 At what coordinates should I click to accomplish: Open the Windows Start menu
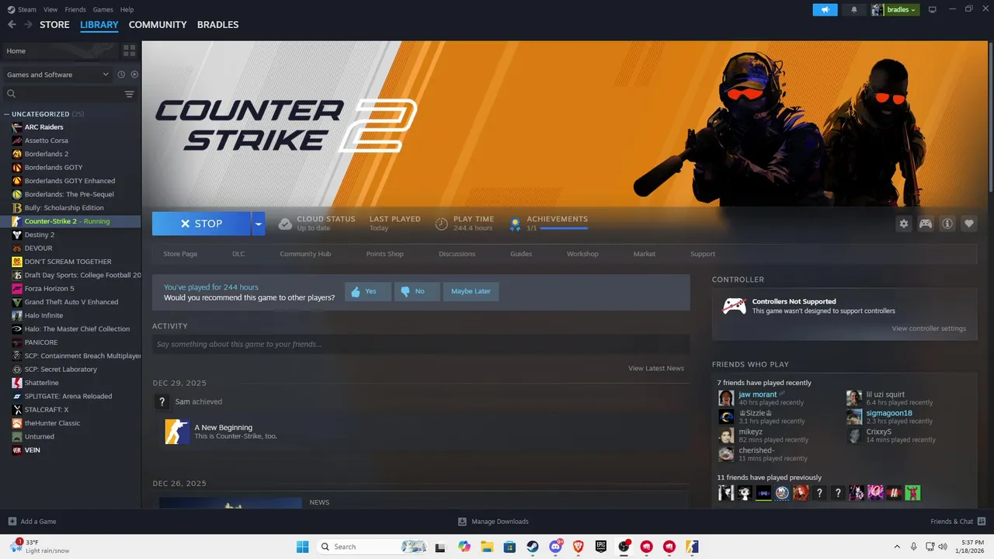[x=303, y=547]
